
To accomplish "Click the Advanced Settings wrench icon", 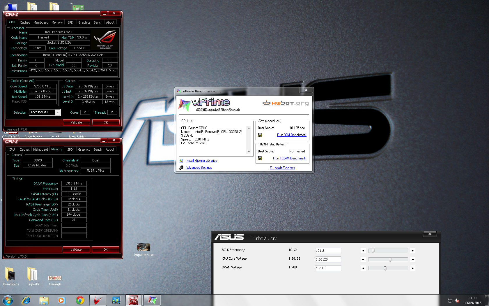I will coord(181,168).
